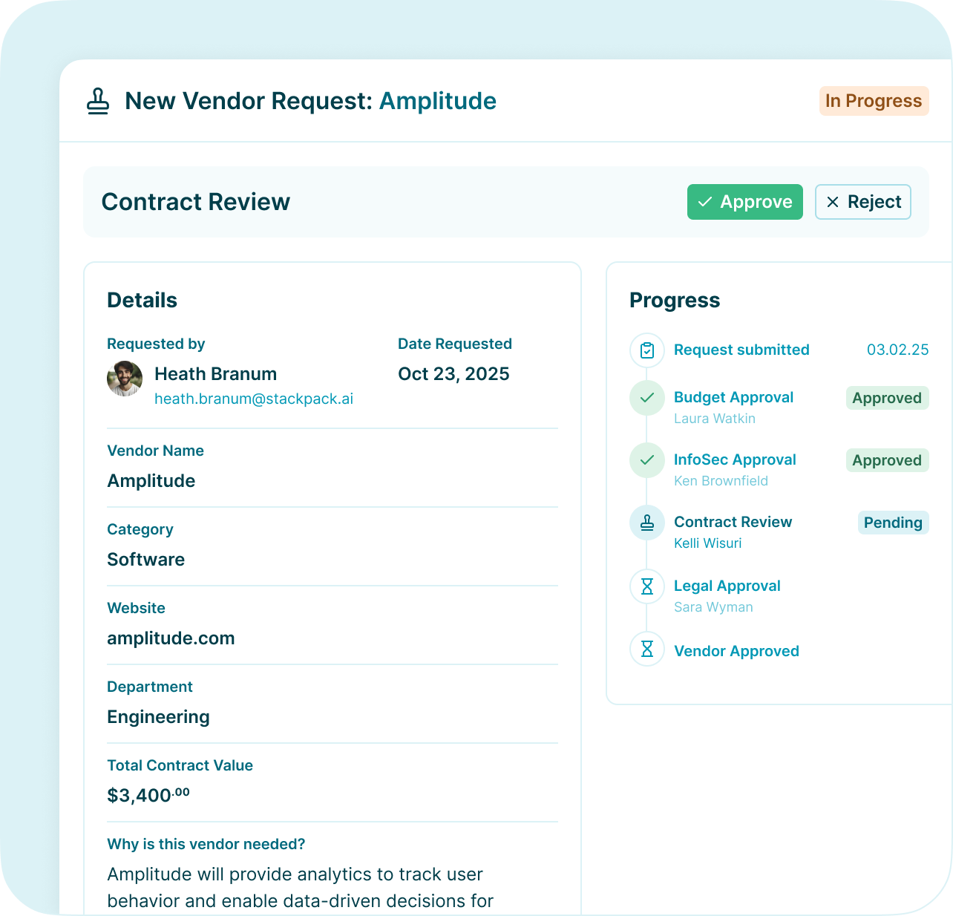Click the Vendor Name value Amplitude
953x916 pixels.
(x=151, y=481)
